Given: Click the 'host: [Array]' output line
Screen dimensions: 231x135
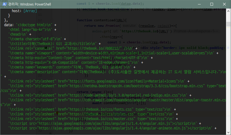Looking at the screenshot, I should (x=24, y=11).
